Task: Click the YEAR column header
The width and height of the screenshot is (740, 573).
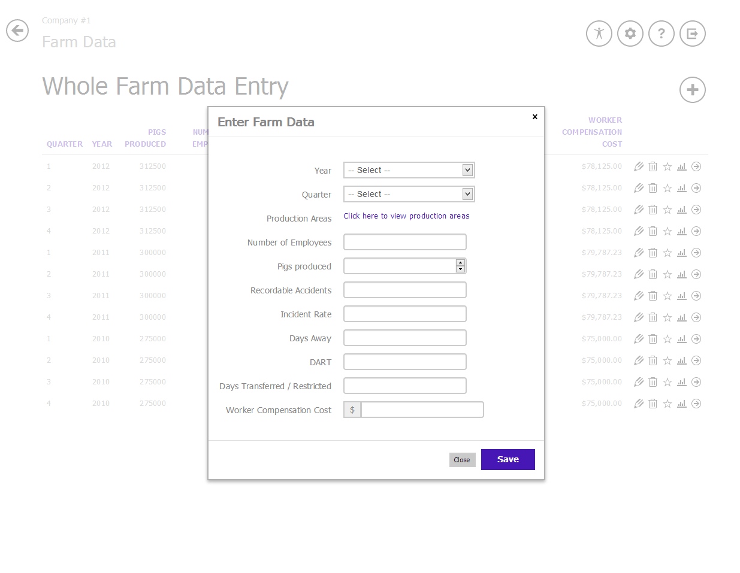Action: 102,144
